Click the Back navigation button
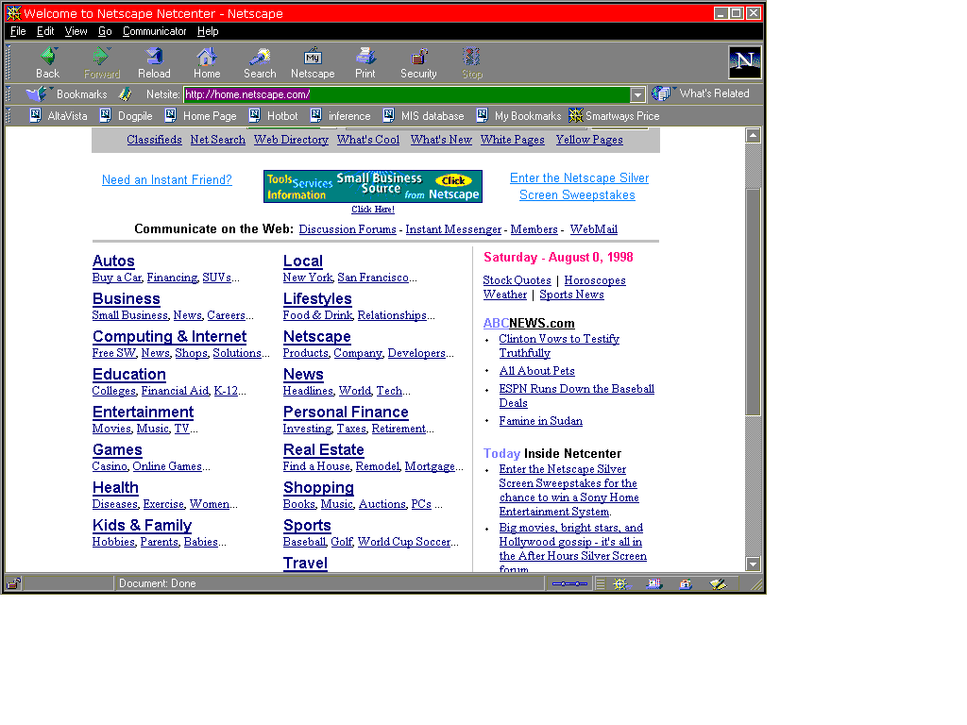This screenshot has height=725, width=967. 47,63
